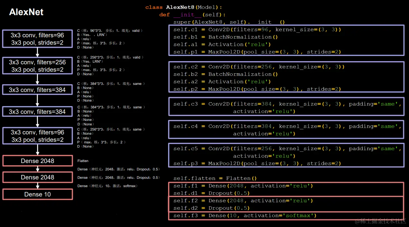Select the "self.p1 = MaxPool2D" line
Viewport: 409px width, 227px height.
click(257, 52)
